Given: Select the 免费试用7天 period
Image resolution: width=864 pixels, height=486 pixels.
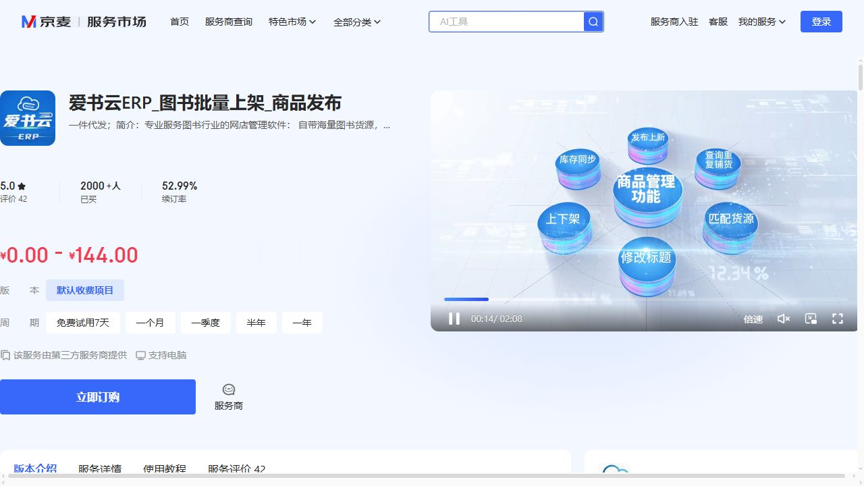Looking at the screenshot, I should pos(83,323).
